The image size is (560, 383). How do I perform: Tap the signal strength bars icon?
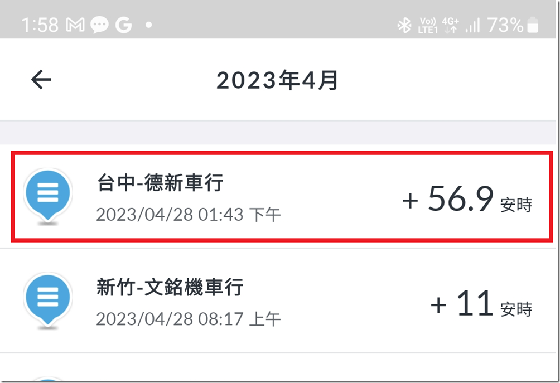tap(473, 25)
